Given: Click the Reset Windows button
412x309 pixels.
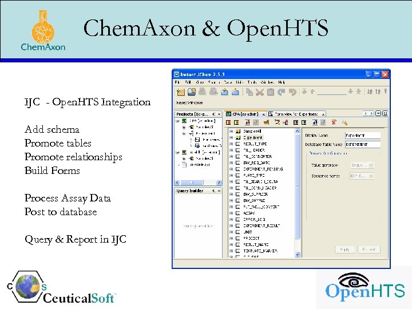Looking at the screenshot, I should [189, 102].
